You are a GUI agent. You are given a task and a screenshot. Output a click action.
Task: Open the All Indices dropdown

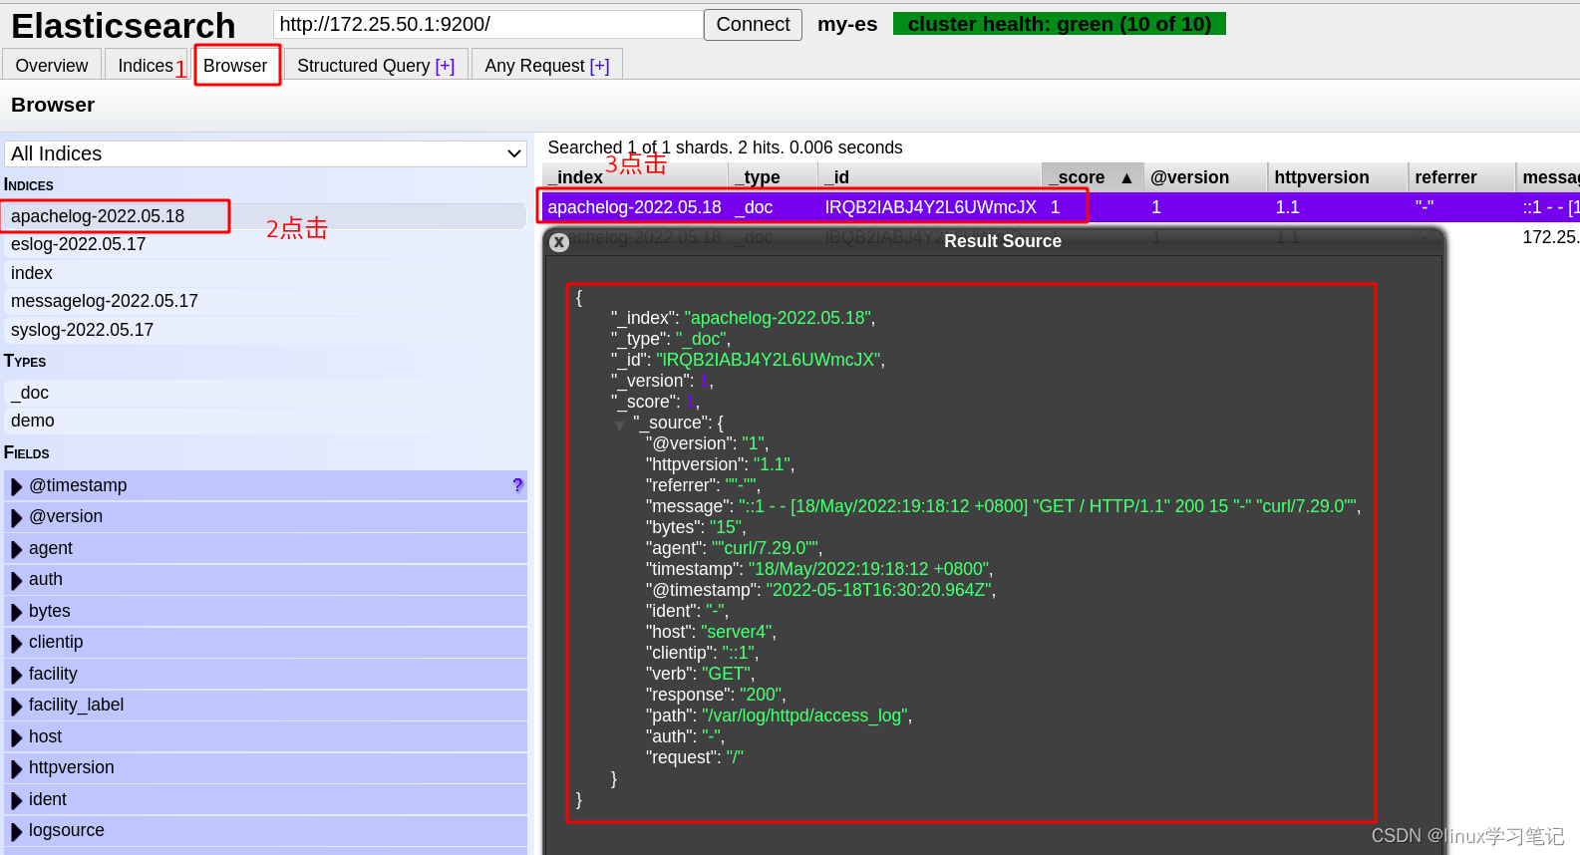tap(265, 153)
